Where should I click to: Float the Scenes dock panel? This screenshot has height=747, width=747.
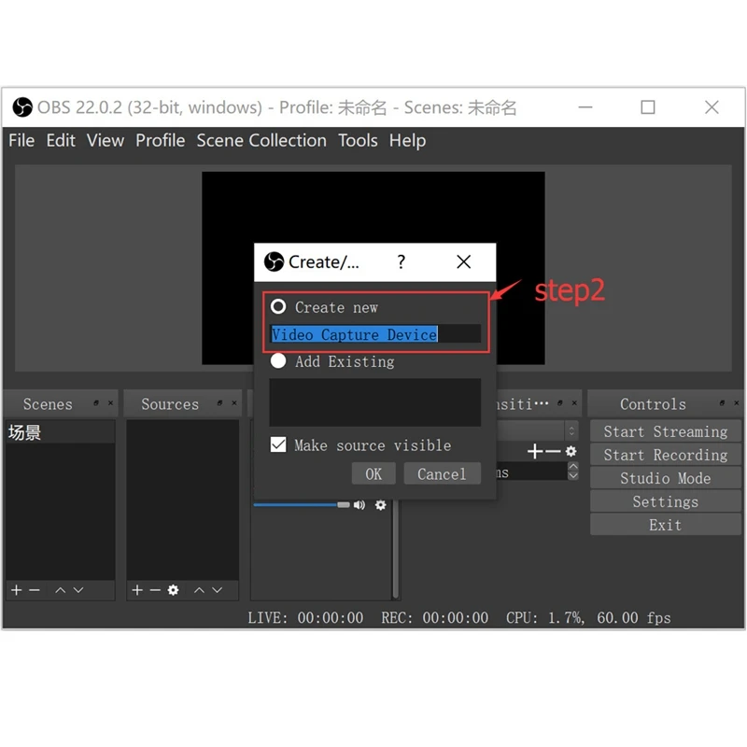click(x=96, y=403)
